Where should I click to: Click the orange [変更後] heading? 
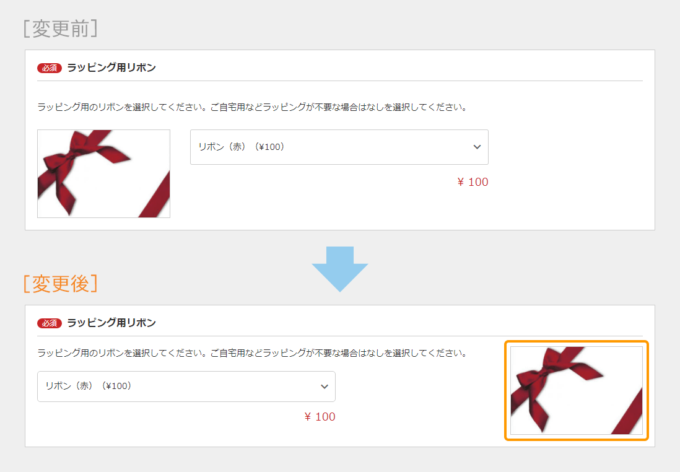tap(60, 284)
